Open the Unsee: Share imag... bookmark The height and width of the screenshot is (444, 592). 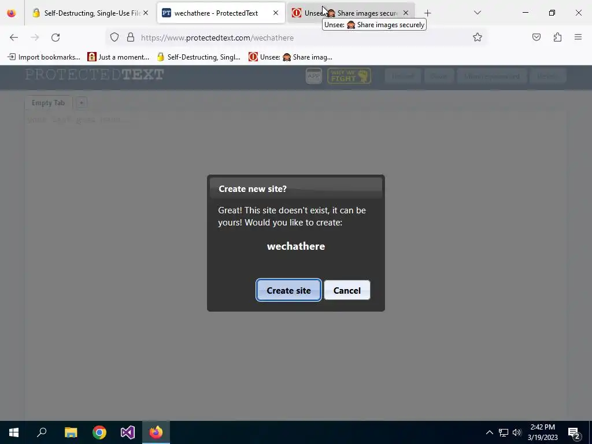click(290, 57)
